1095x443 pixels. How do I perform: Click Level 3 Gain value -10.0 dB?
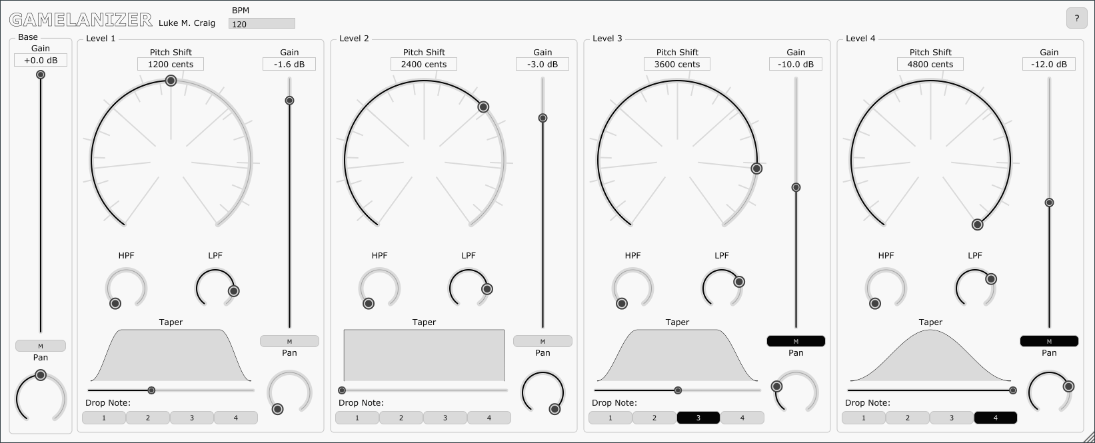(x=796, y=64)
